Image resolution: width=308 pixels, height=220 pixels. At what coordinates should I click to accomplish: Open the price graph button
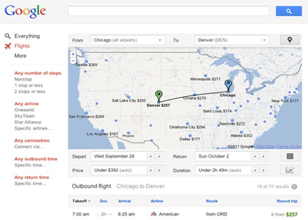pyautogui.click(x=289, y=171)
